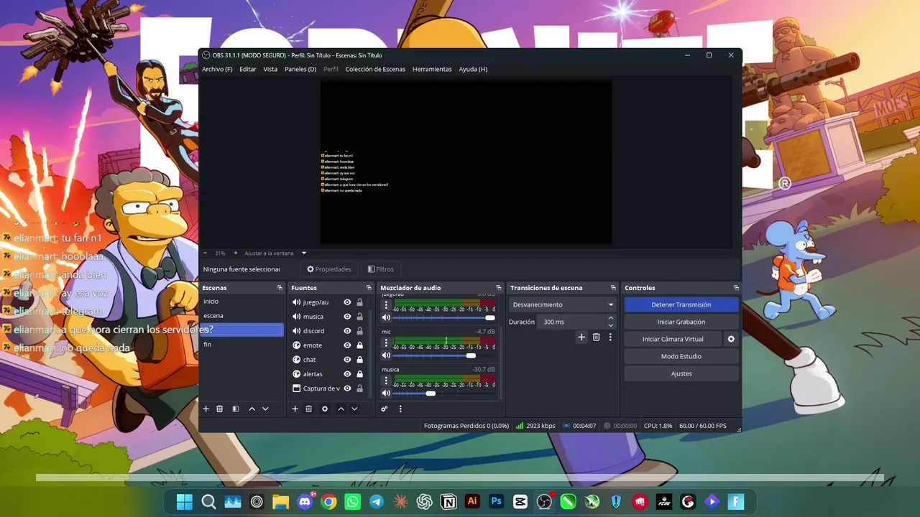Start the virtual camera
This screenshot has height=517, width=920.
click(673, 339)
